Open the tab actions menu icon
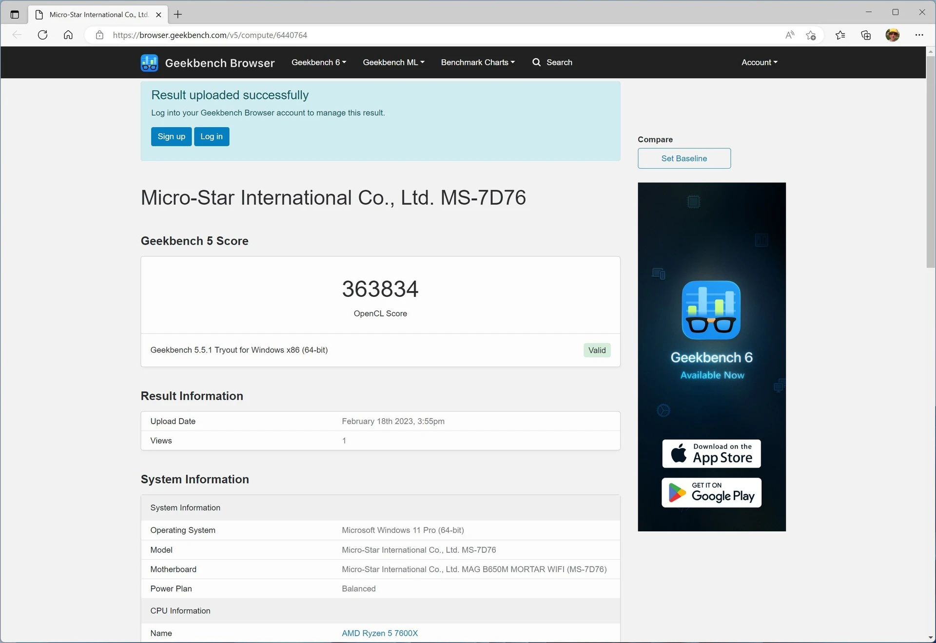 (15, 15)
